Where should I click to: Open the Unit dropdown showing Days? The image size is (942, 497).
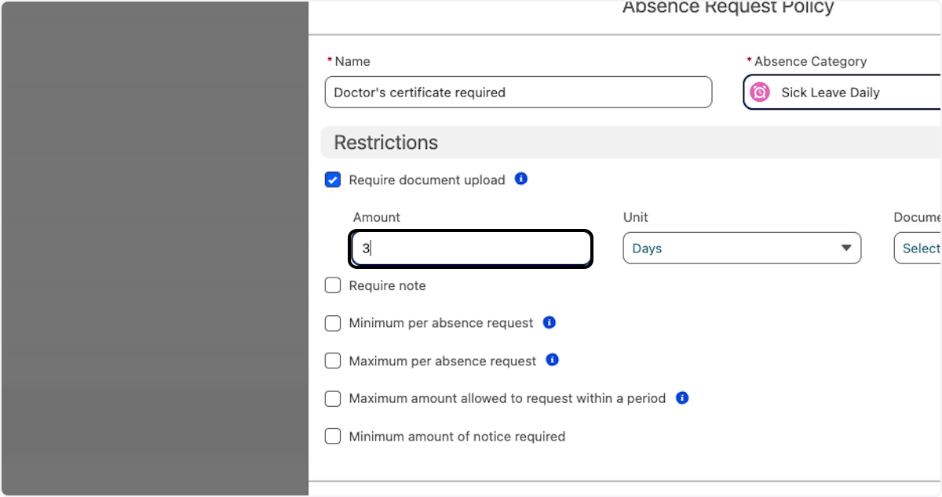point(741,248)
